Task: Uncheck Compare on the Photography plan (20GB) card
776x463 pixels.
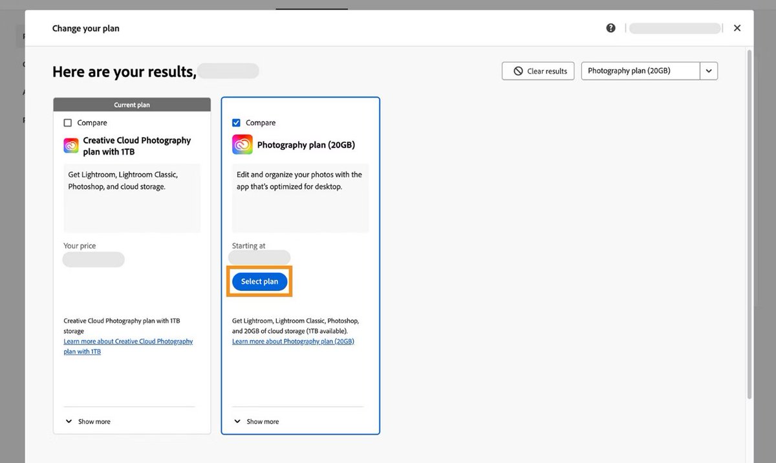Action: (x=236, y=123)
